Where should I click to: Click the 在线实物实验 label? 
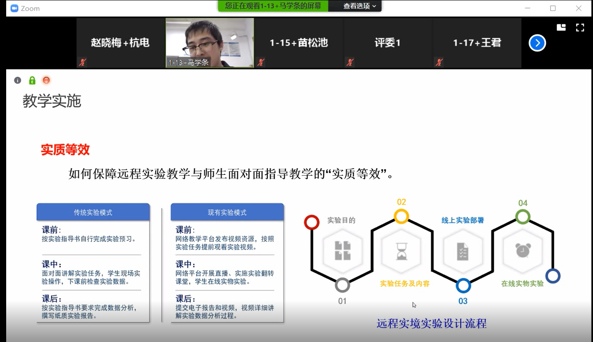[x=522, y=283]
